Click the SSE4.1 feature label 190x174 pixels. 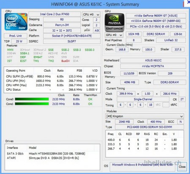click(x=24, y=54)
